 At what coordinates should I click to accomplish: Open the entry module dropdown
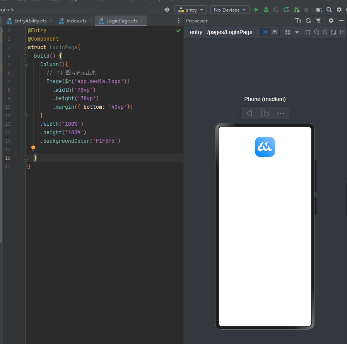tap(191, 10)
